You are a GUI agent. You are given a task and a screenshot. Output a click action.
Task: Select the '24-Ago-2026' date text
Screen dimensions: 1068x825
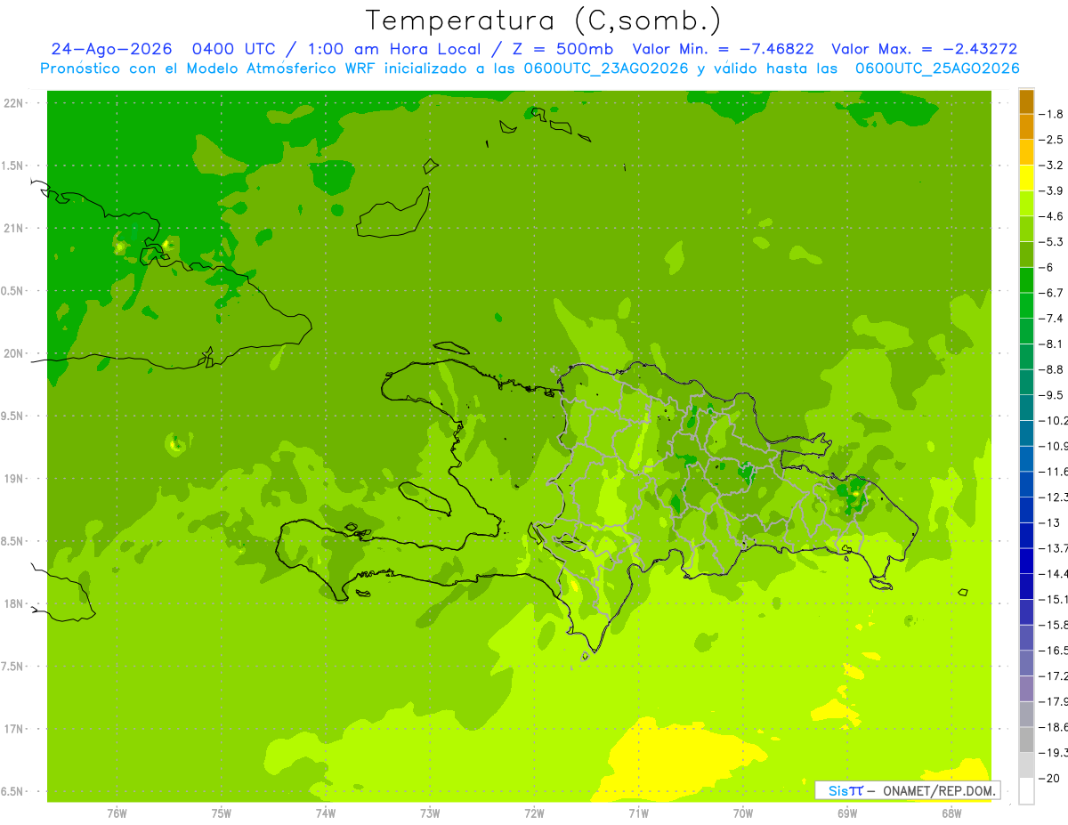pyautogui.click(x=111, y=49)
